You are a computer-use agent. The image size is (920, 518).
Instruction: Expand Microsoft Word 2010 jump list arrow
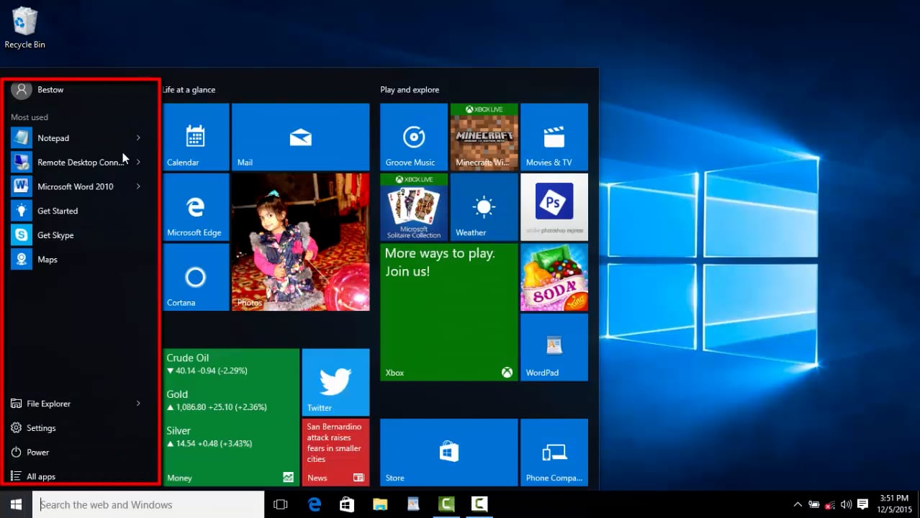[138, 186]
